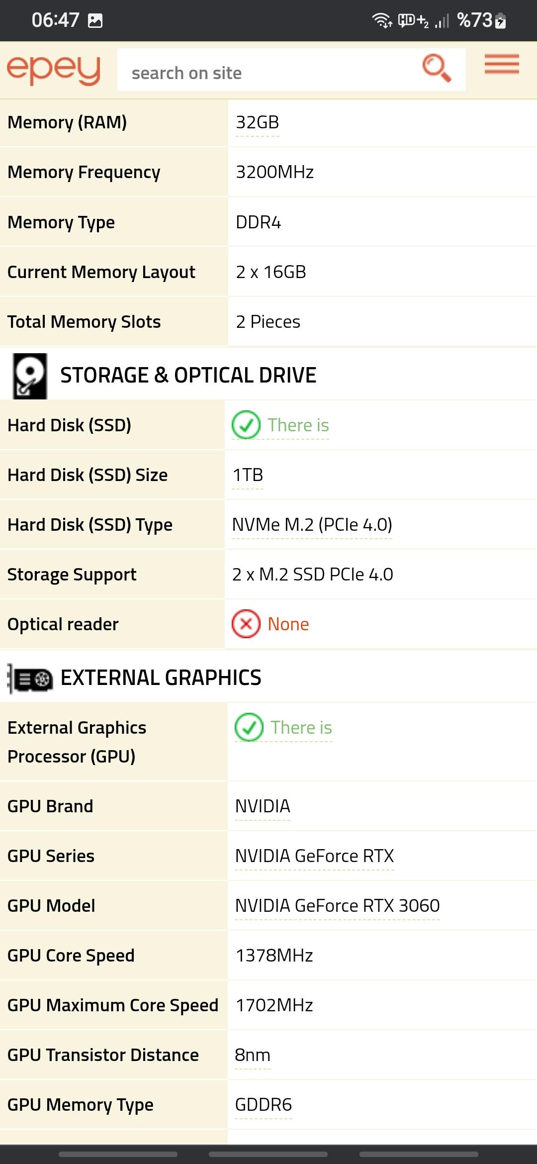Open the hamburger navigation menu
Viewport: 537px width, 1164px height.
point(501,65)
